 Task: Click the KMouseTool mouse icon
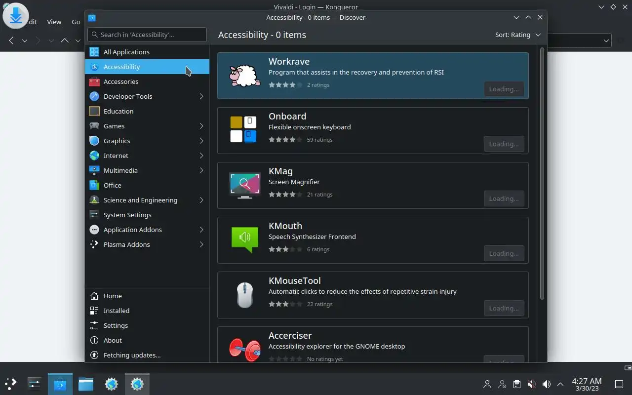pyautogui.click(x=244, y=295)
